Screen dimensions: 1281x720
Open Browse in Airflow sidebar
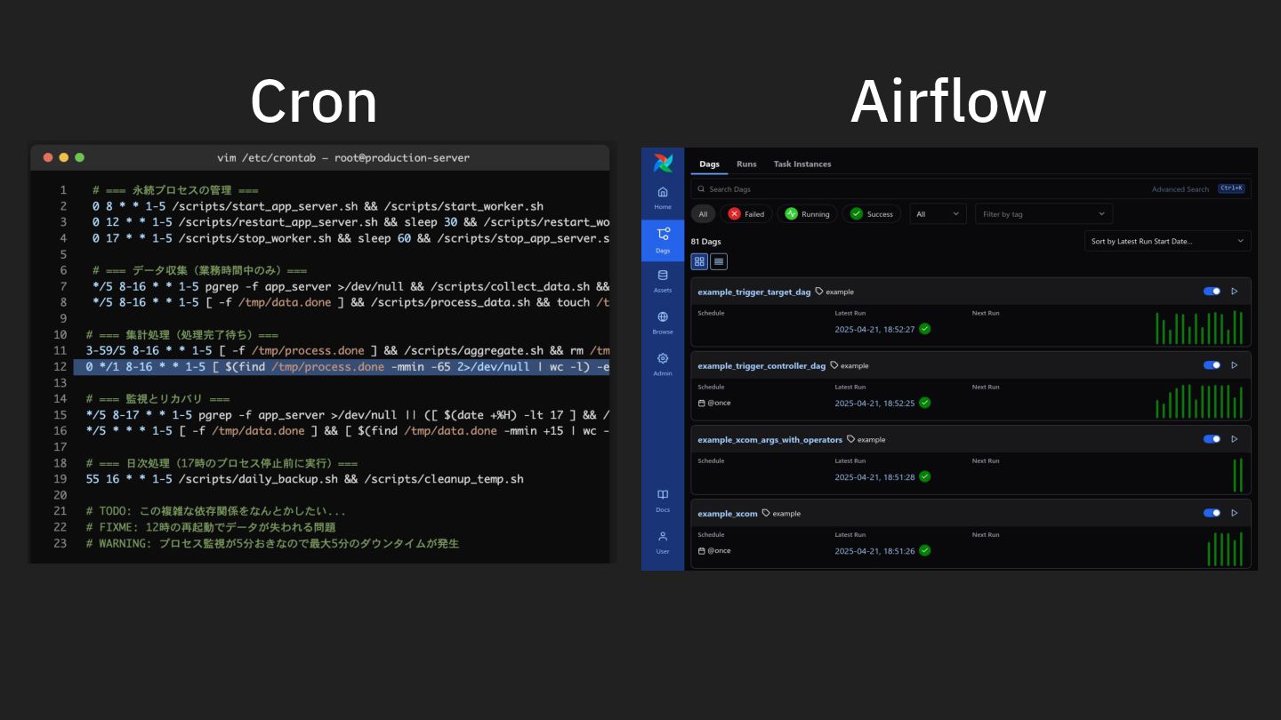[x=663, y=323]
